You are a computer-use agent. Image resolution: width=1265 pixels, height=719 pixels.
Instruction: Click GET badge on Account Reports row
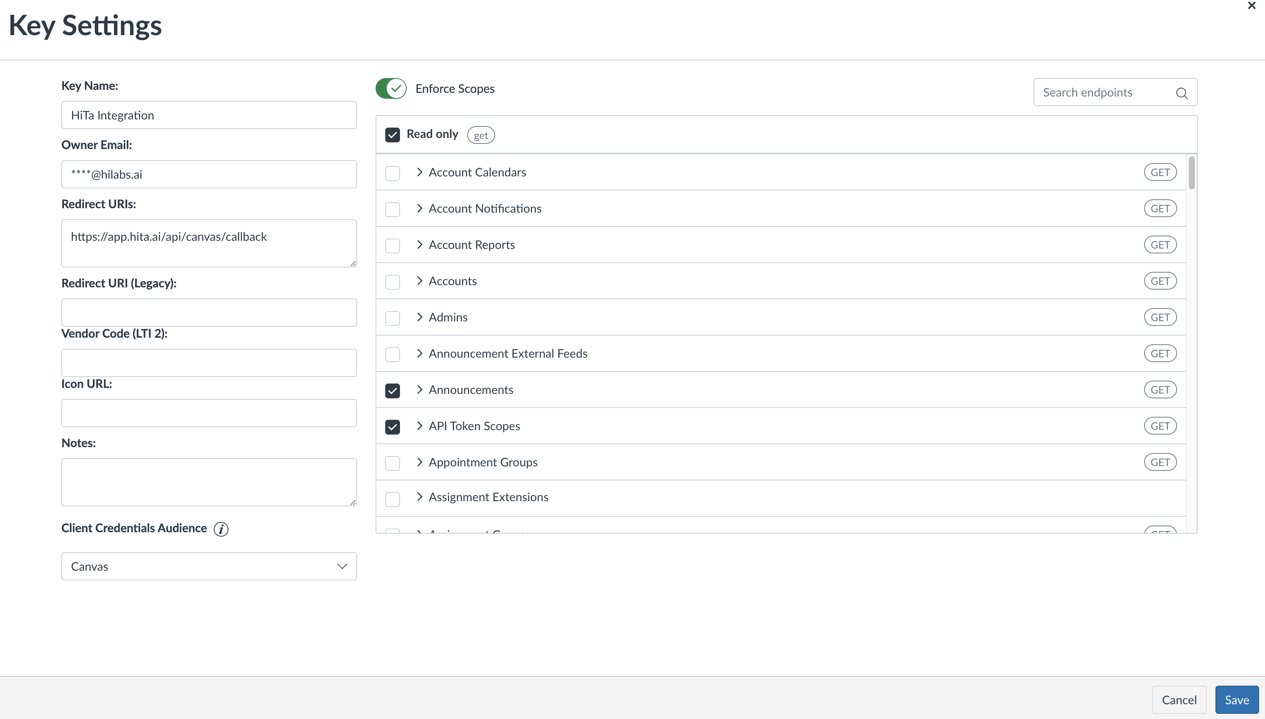pos(1160,245)
